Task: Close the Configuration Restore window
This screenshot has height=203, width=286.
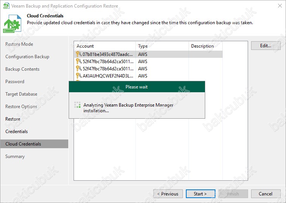Action: click(x=280, y=6)
